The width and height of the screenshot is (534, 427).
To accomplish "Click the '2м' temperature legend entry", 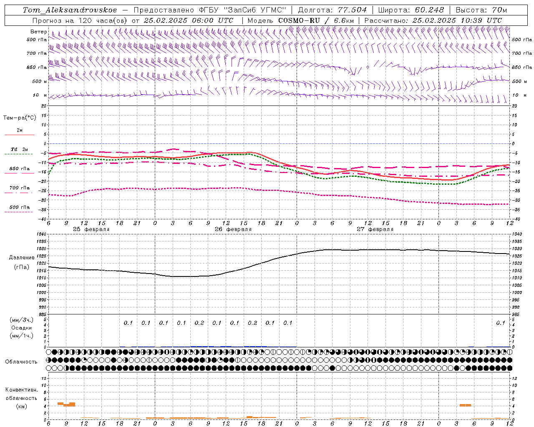I will tap(20, 130).
